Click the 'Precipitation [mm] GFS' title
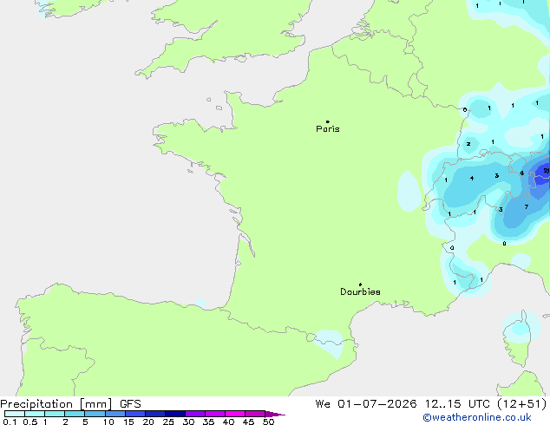This screenshot has width=550, height=425. click(x=70, y=404)
